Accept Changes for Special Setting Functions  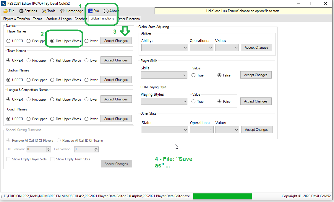point(116,164)
